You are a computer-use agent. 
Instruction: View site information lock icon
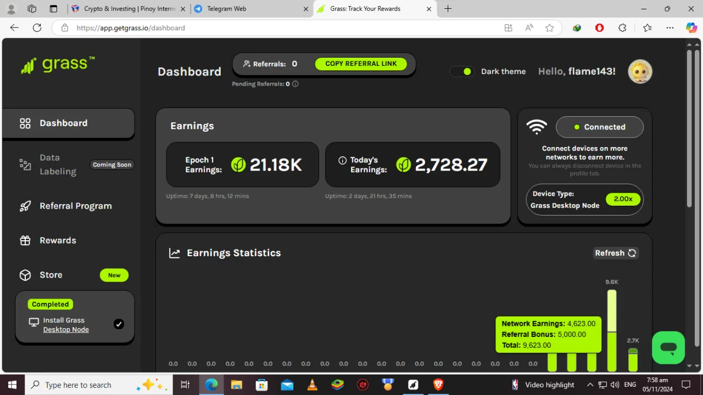65,28
